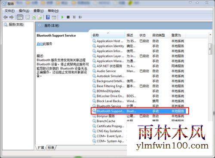The height and width of the screenshot is (158, 215).
Task: Refresh the services list from the toolbar
Action: tap(34, 17)
